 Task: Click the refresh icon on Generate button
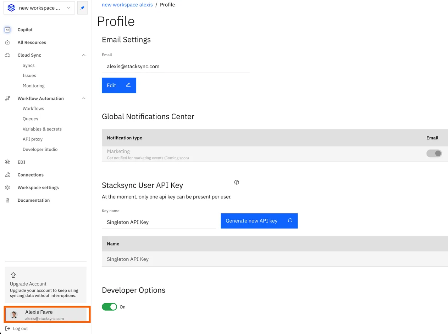click(x=290, y=220)
